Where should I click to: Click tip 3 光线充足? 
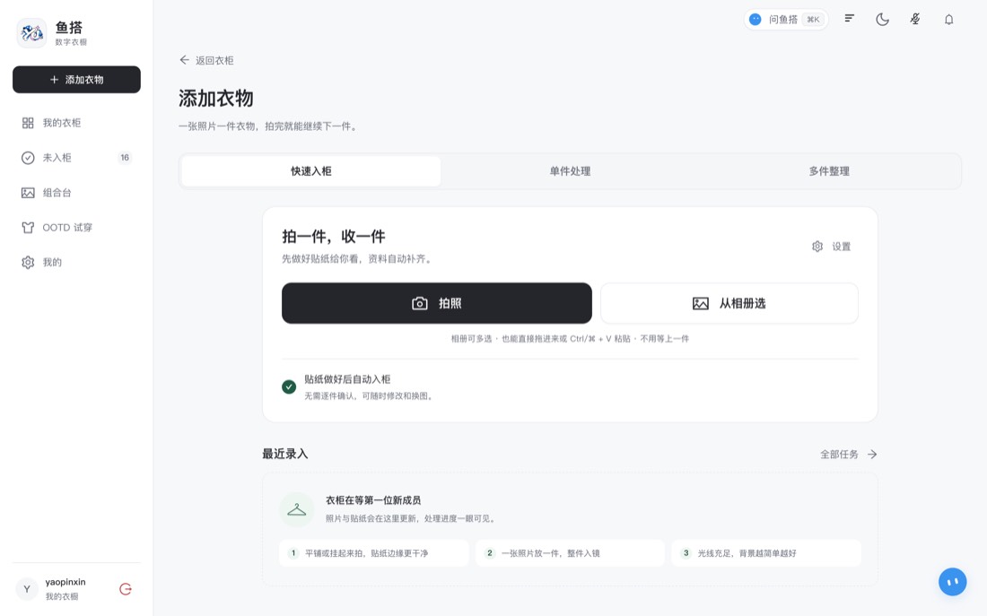[x=766, y=553]
